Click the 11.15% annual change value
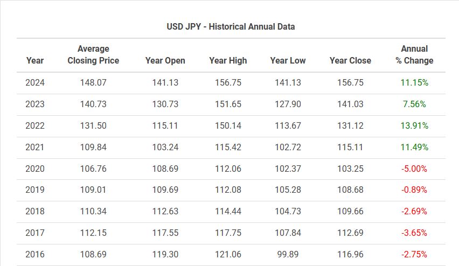The width and height of the screenshot is (459, 266). pos(414,82)
